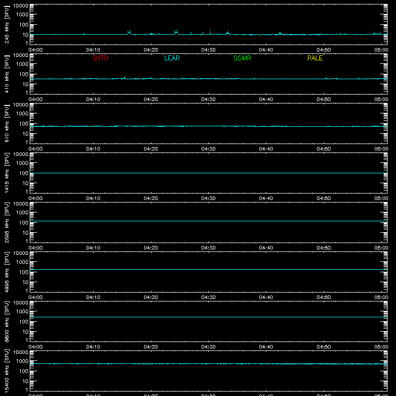Click the red SVTO station label
This screenshot has height=396, width=396.
pos(100,58)
